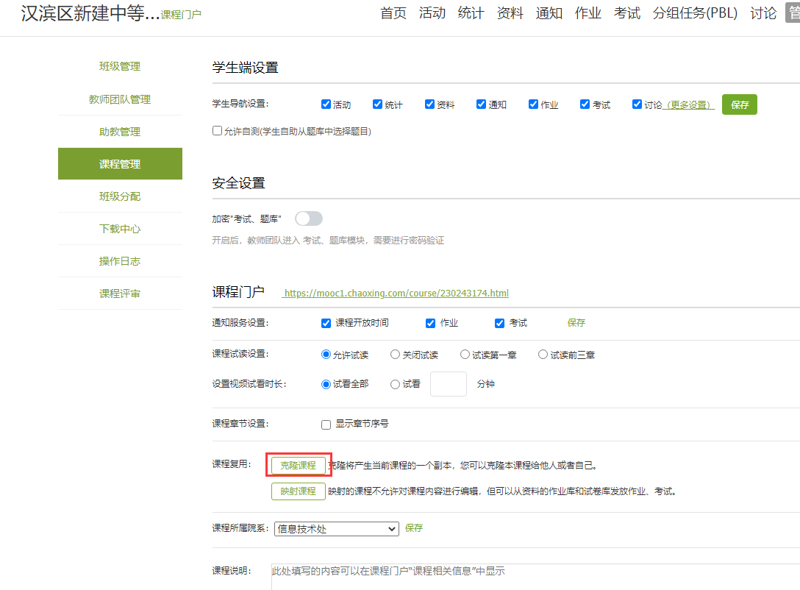Open the mooc1.chaoxing.com course portal URL
Screen dimensions: 800x590
coord(396,293)
